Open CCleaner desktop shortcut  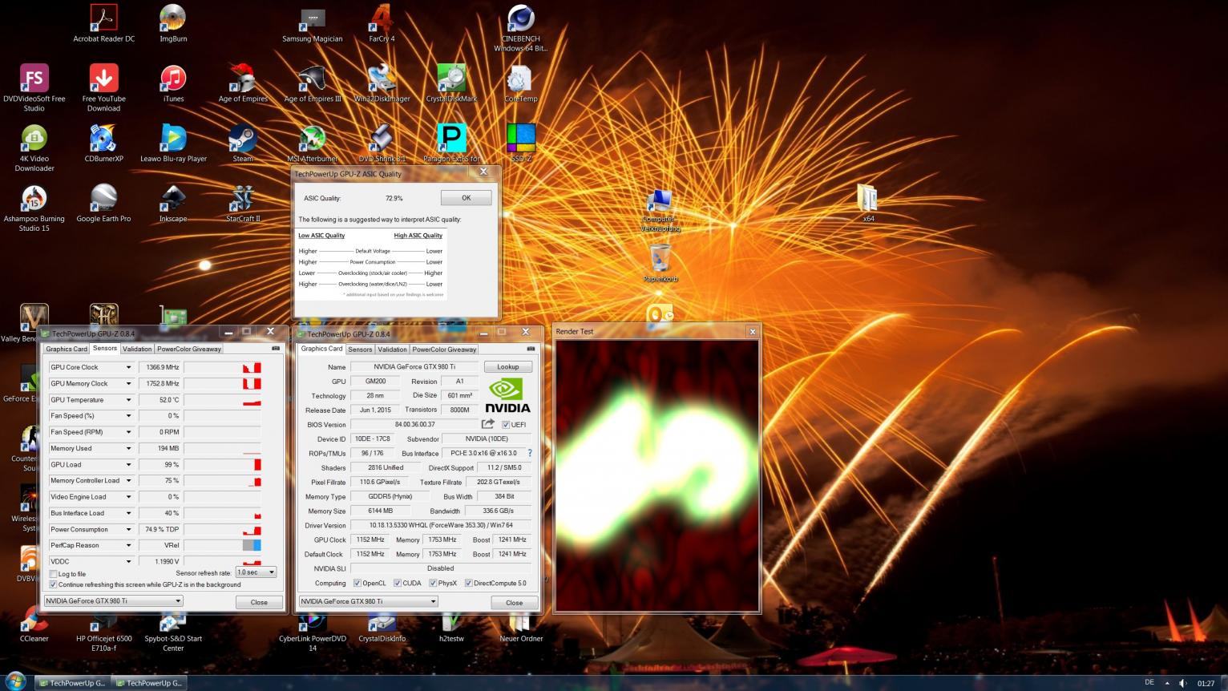[34, 624]
